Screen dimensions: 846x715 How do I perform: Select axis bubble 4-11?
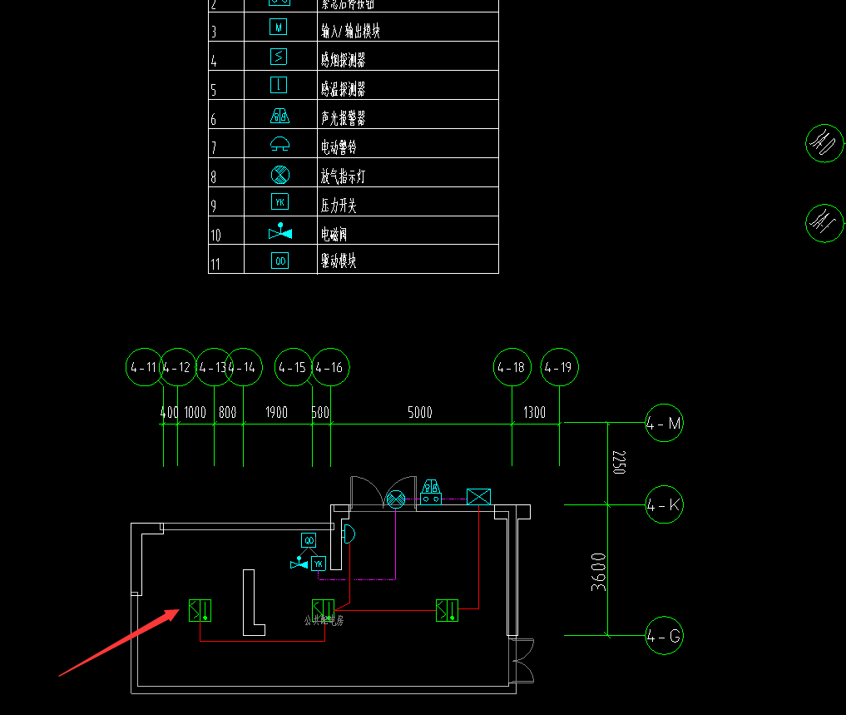[x=144, y=367]
